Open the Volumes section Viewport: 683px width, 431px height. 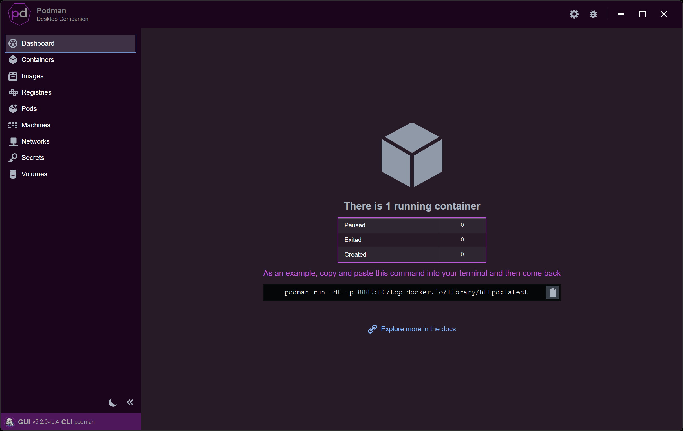pos(70,174)
